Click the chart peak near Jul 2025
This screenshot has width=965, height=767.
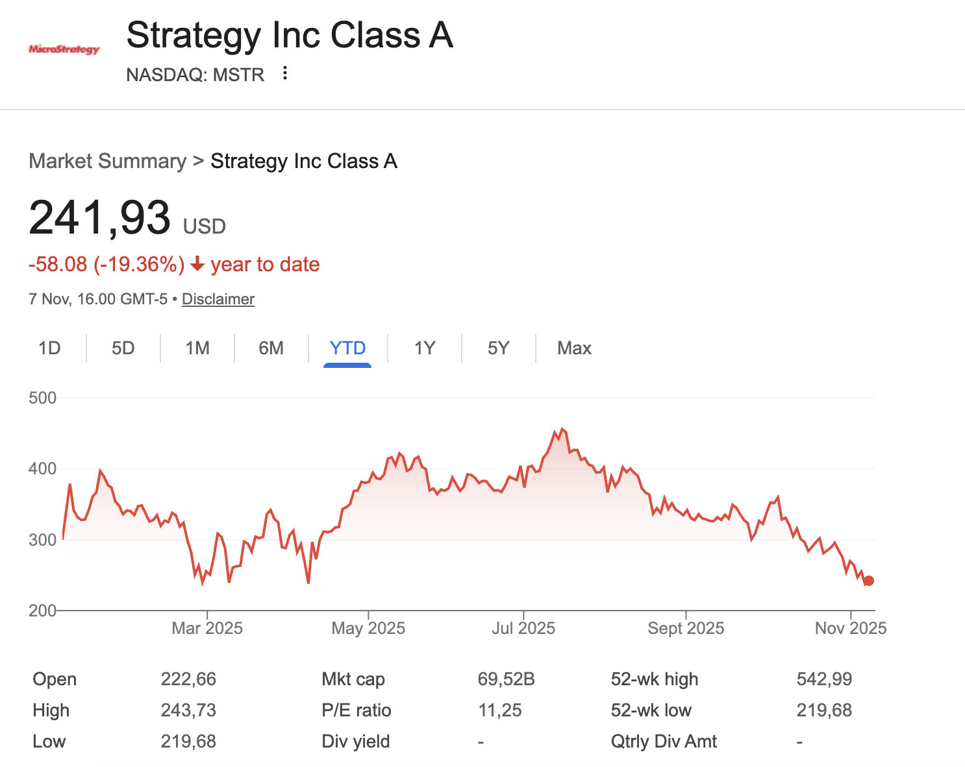(x=562, y=429)
